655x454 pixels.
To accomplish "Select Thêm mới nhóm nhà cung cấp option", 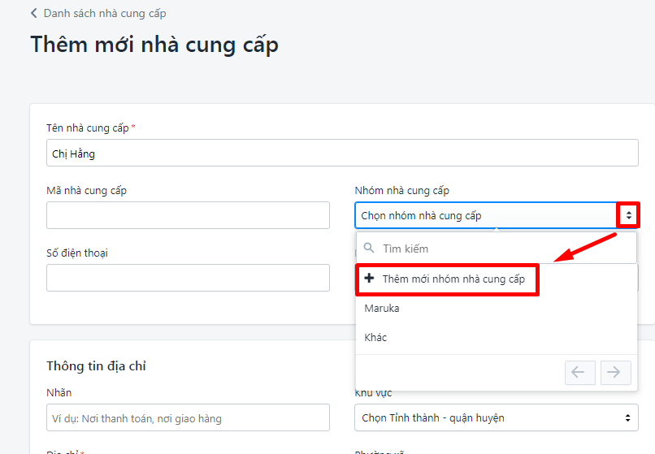I will (x=453, y=279).
